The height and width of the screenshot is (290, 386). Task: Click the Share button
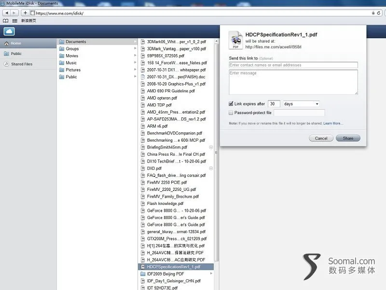click(348, 138)
